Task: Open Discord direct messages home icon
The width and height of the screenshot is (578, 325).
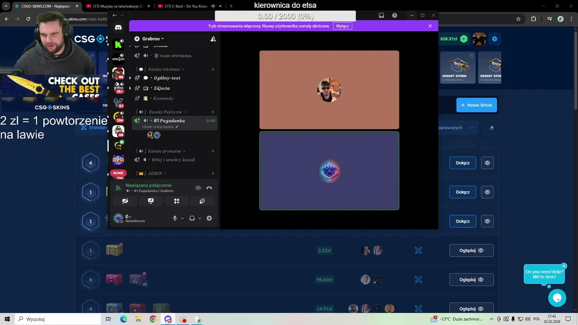Action: (x=118, y=28)
